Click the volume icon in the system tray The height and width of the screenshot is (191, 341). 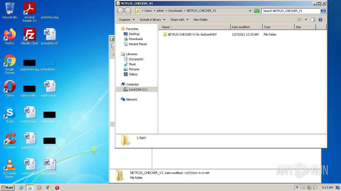pos(303,188)
